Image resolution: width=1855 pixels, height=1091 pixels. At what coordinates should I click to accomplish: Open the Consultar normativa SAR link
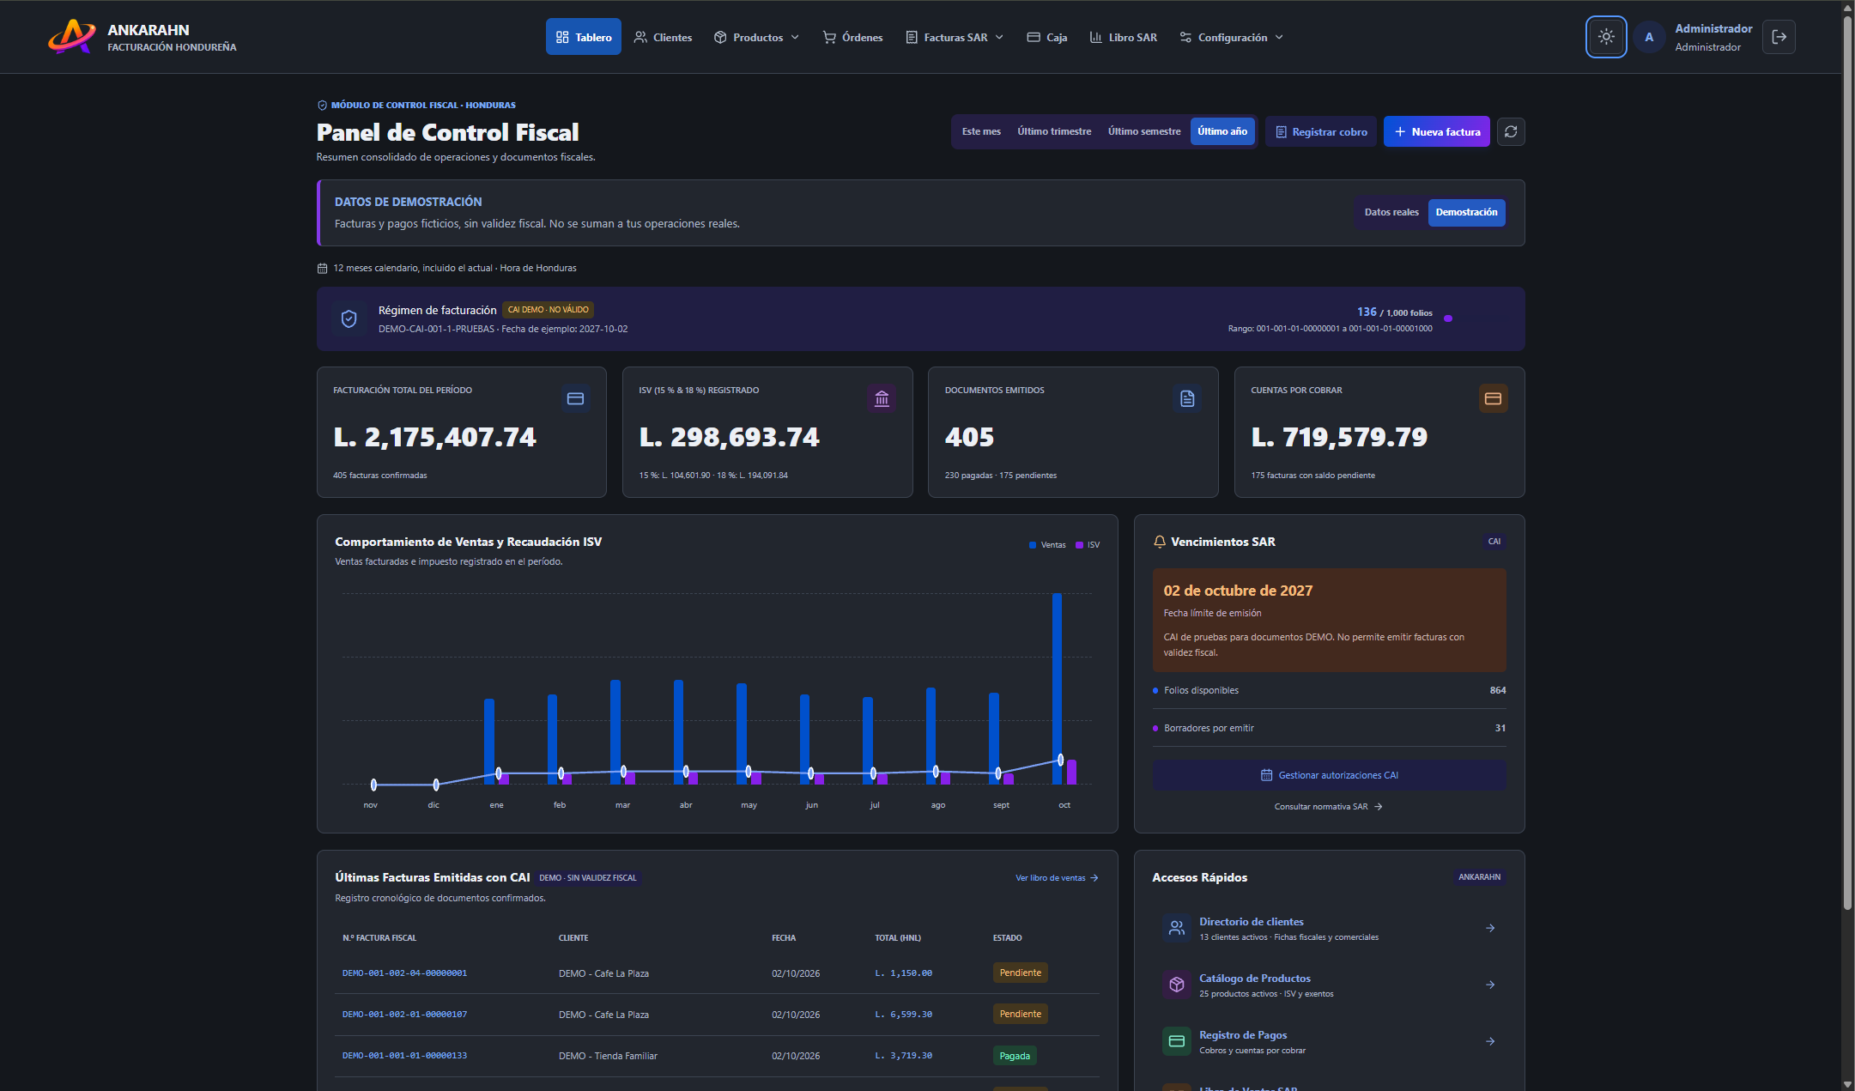(x=1329, y=807)
